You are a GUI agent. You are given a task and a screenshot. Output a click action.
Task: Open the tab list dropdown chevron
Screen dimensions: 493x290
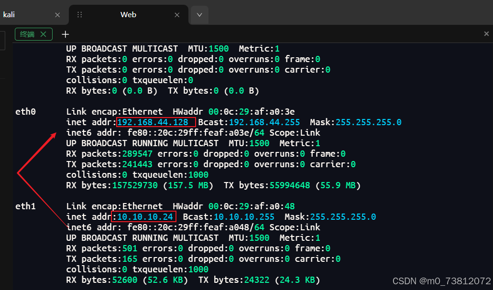click(199, 15)
